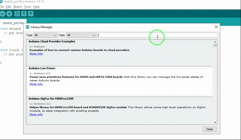Viewport: 241px width, 140px height.
Task: Click 'void setup()' in the code editor
Action: (x=11, y=29)
